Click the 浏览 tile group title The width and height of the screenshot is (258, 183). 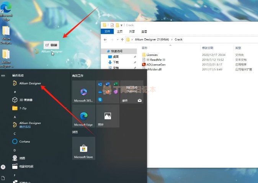click(75, 132)
